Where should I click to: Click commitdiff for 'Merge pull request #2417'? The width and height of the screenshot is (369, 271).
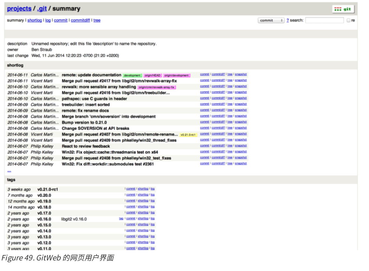(x=218, y=80)
